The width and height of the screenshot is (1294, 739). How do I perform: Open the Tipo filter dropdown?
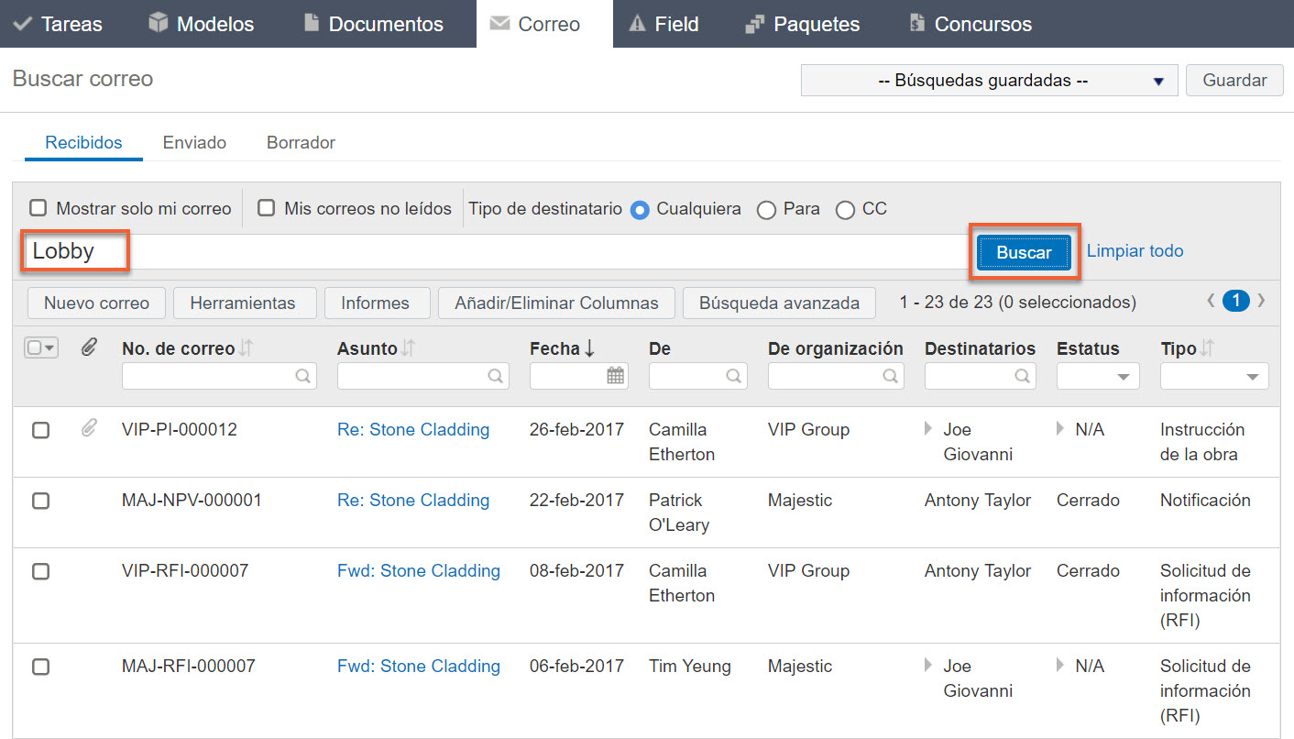(x=1214, y=376)
